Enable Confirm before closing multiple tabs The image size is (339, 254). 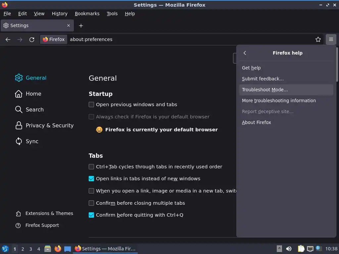[91, 203]
